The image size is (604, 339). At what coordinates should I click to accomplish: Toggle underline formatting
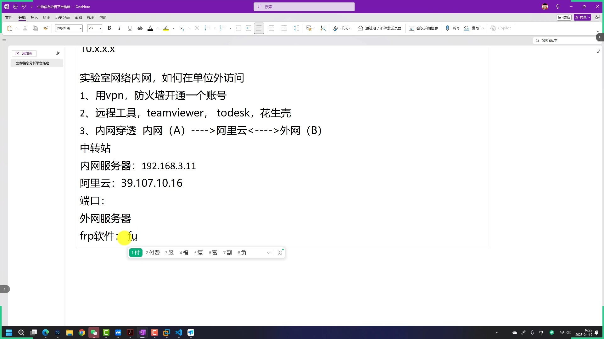pos(130,28)
